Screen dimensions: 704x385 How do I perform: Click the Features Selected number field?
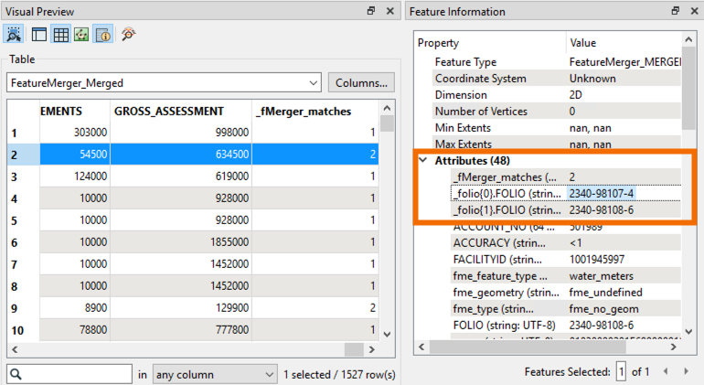pos(621,372)
